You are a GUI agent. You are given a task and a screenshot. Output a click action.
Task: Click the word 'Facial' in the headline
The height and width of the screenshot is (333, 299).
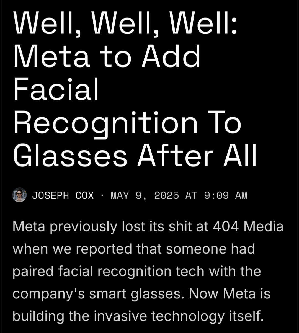pos(56,89)
